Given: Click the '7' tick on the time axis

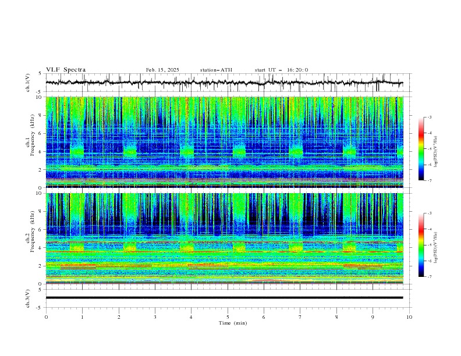Looking at the screenshot, I should pyautogui.click(x=300, y=317).
